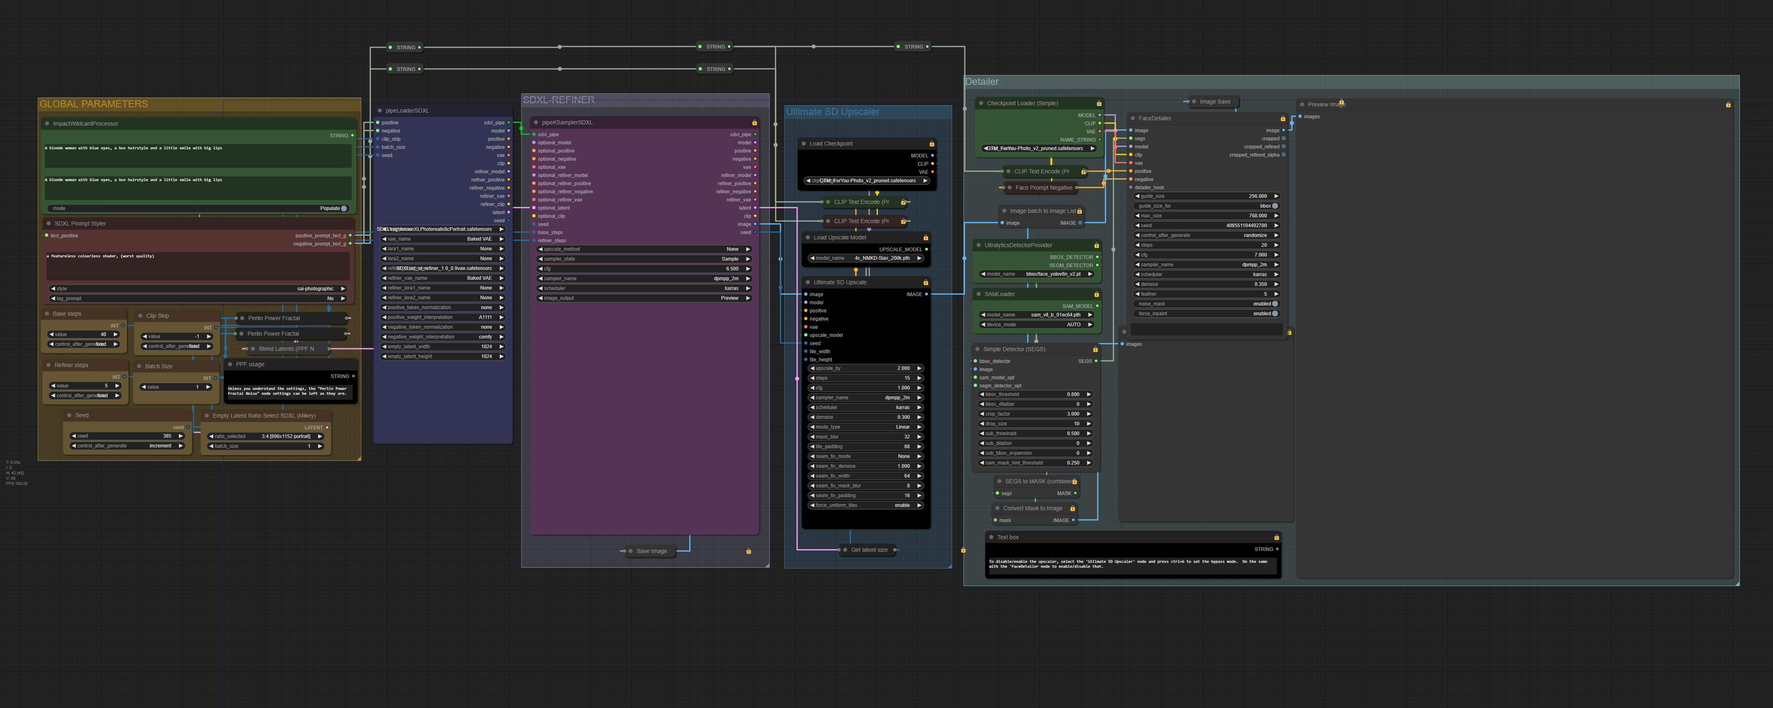Screen dimensions: 1773x708
Task: Click the pipeKSamplerSDXL node lock icon
Action: [x=754, y=122]
